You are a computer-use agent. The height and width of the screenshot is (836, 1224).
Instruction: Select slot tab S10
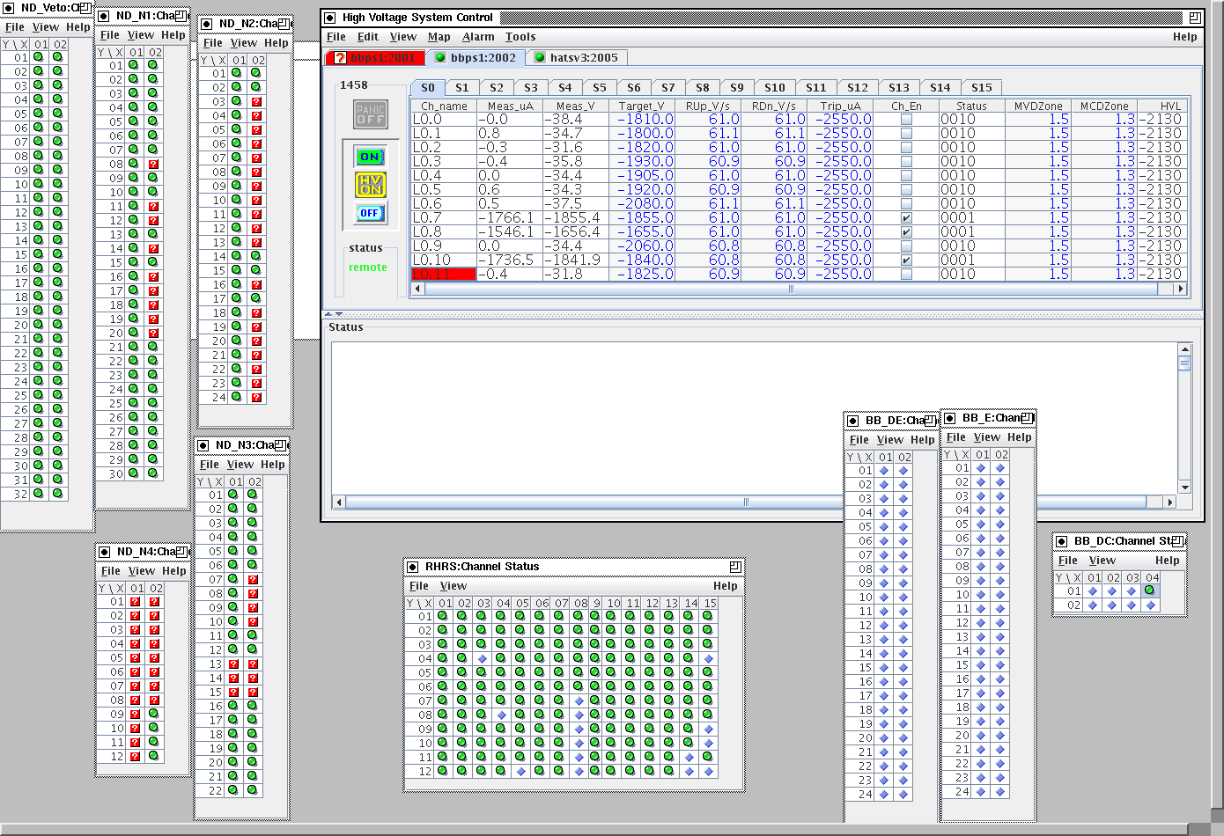point(775,88)
